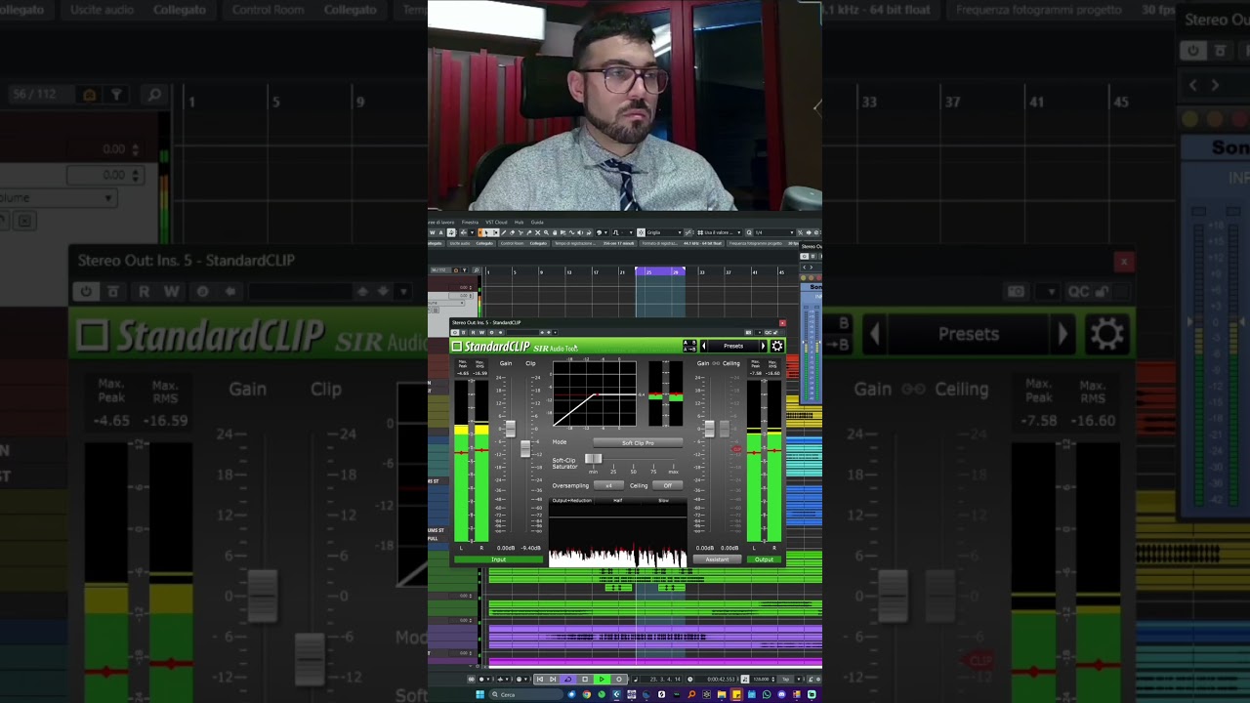Screen dimensions: 1250x703
Task: Select the Zoom magnifier tool
Action: point(546,232)
